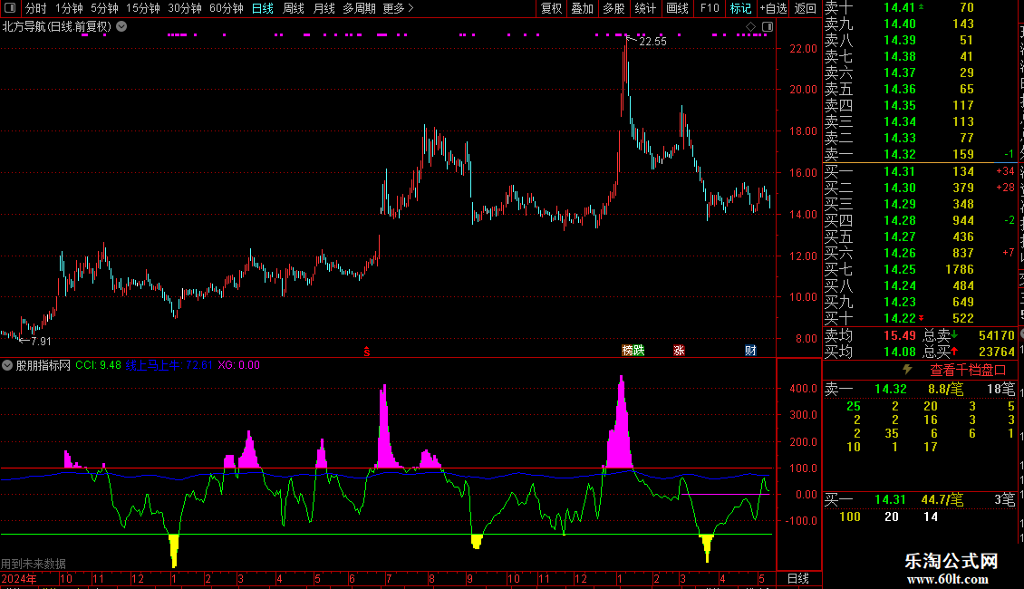Image resolution: width=1024 pixels, height=589 pixels.
Task: Click the 日线 label at bottom axis
Action: 798,578
